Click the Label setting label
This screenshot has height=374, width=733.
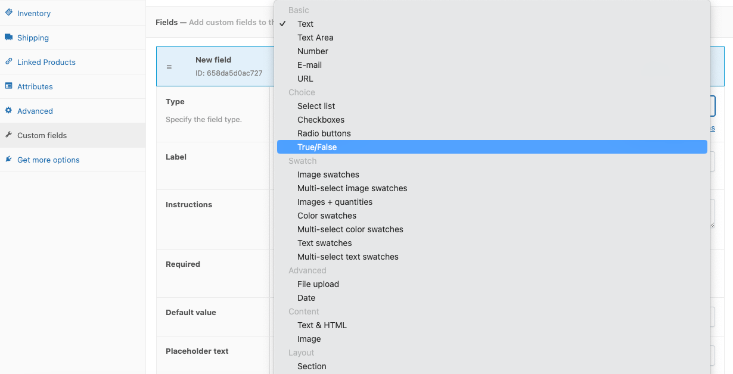pyautogui.click(x=176, y=157)
